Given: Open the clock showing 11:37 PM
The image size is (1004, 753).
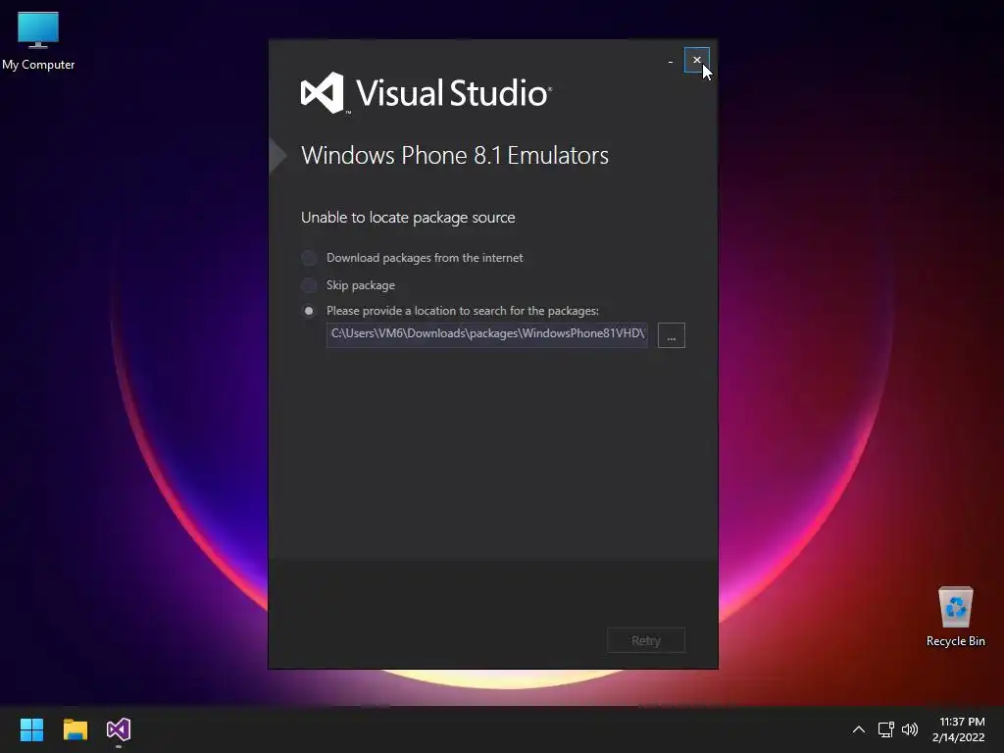Looking at the screenshot, I should [958, 729].
